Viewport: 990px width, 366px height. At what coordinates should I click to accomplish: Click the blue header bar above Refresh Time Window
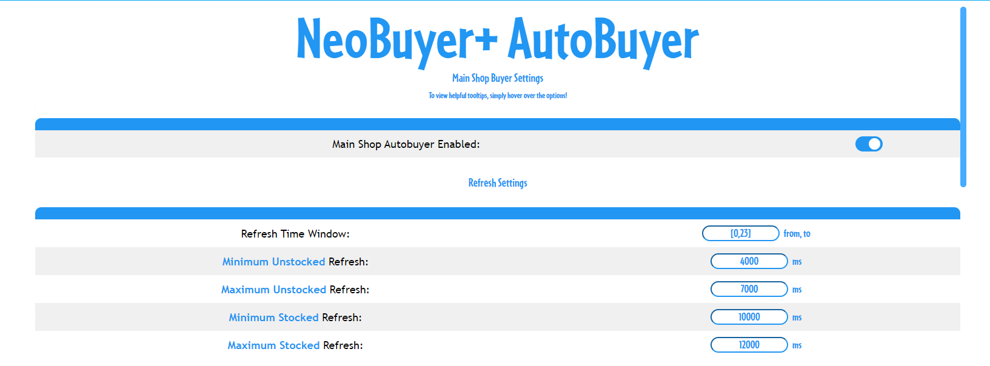click(497, 213)
